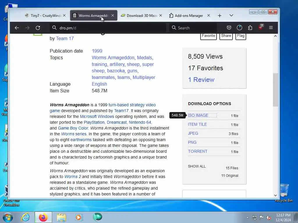Open the bazooka topic link
This screenshot has width=298, height=223.
(116, 71)
